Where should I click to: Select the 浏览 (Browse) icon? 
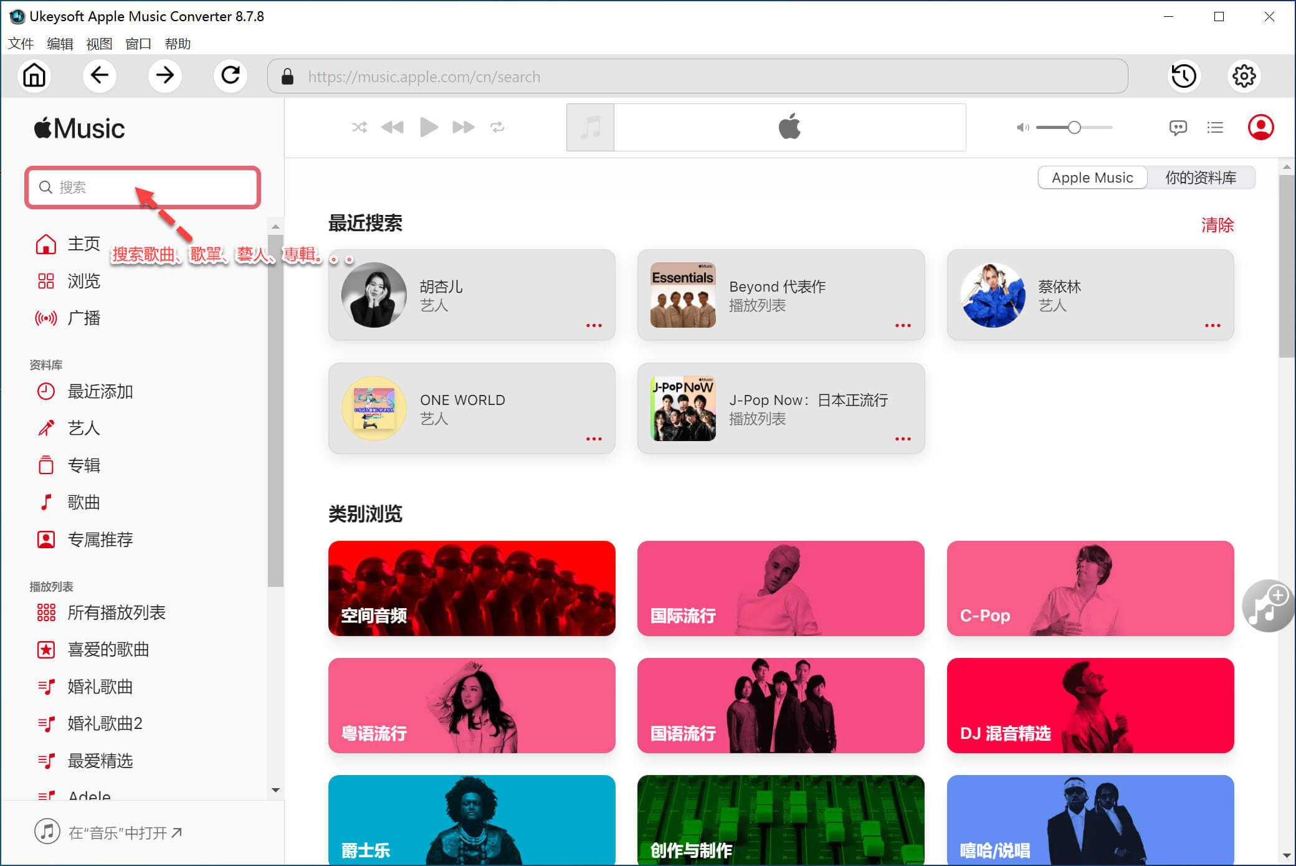click(45, 281)
